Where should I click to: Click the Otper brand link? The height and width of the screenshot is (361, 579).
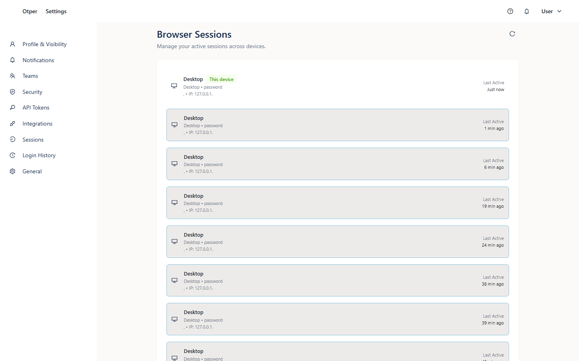[x=30, y=11]
